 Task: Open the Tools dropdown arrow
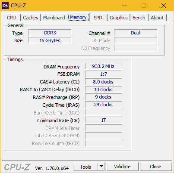click(x=101, y=167)
